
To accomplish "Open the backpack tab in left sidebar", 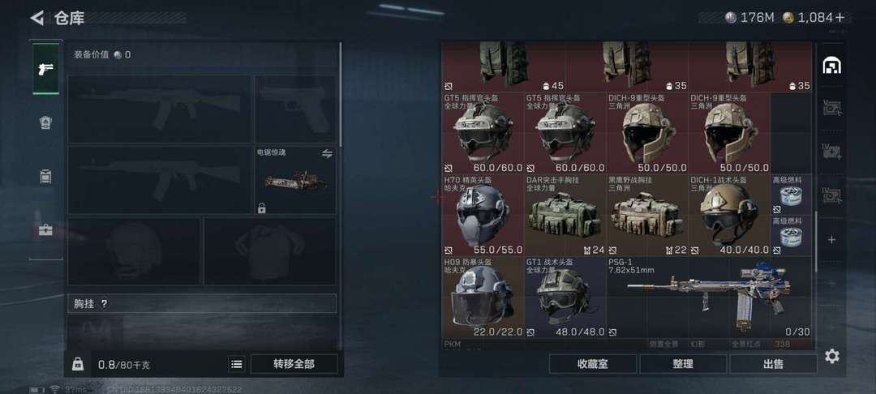I will (x=45, y=177).
